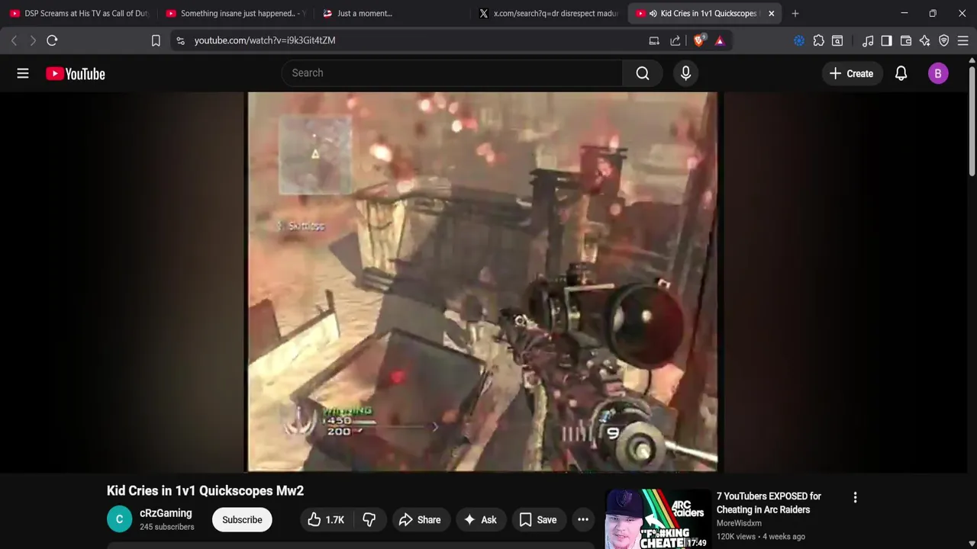This screenshot has width=977, height=549.
Task: Switch to the Something insane just happened tab
Action: coord(235,13)
